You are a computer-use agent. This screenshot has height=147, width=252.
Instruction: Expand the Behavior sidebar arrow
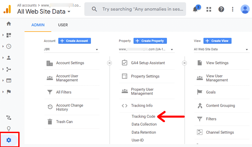tap(3, 80)
